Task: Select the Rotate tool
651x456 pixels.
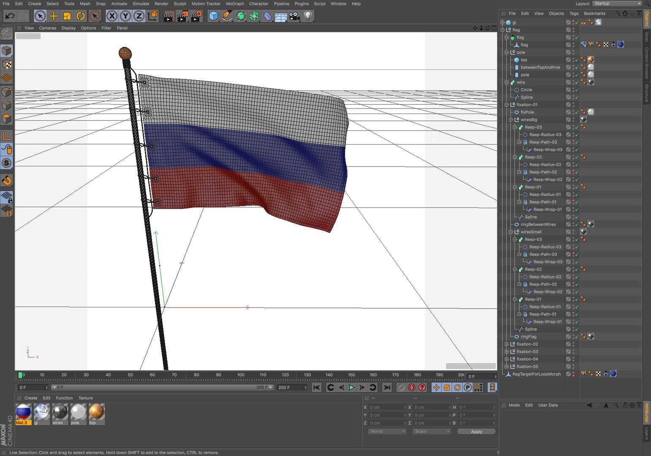Action: point(81,16)
